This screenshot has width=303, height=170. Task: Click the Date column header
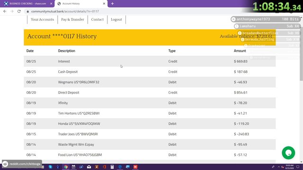click(x=30, y=51)
